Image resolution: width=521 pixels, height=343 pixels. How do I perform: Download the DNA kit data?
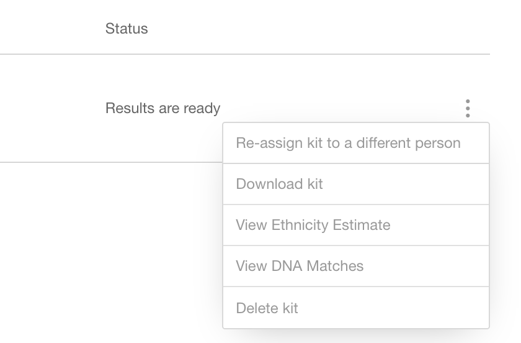[356, 184]
